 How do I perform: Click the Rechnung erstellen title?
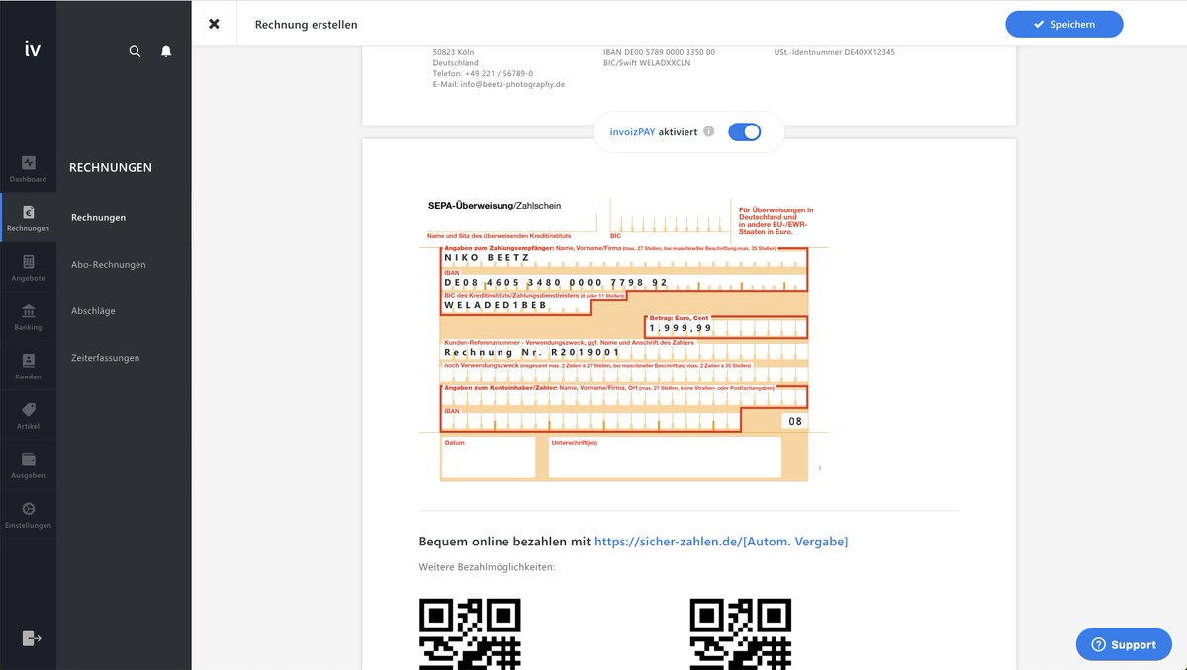tap(307, 24)
